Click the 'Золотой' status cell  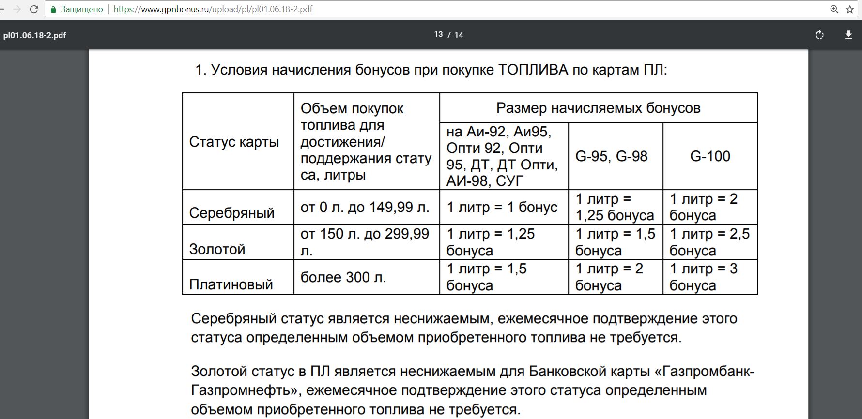point(238,242)
